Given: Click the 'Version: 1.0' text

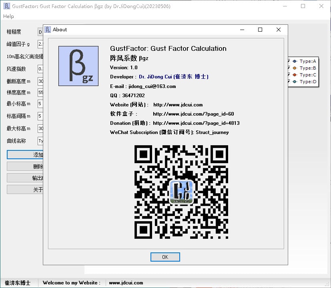Looking at the screenshot, I should click(x=124, y=68).
